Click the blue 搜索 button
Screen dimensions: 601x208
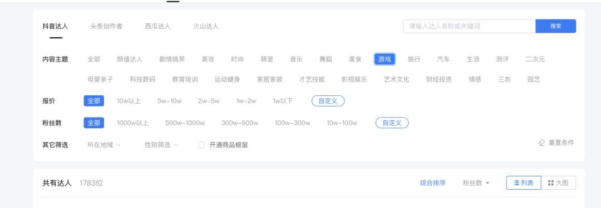click(x=556, y=26)
